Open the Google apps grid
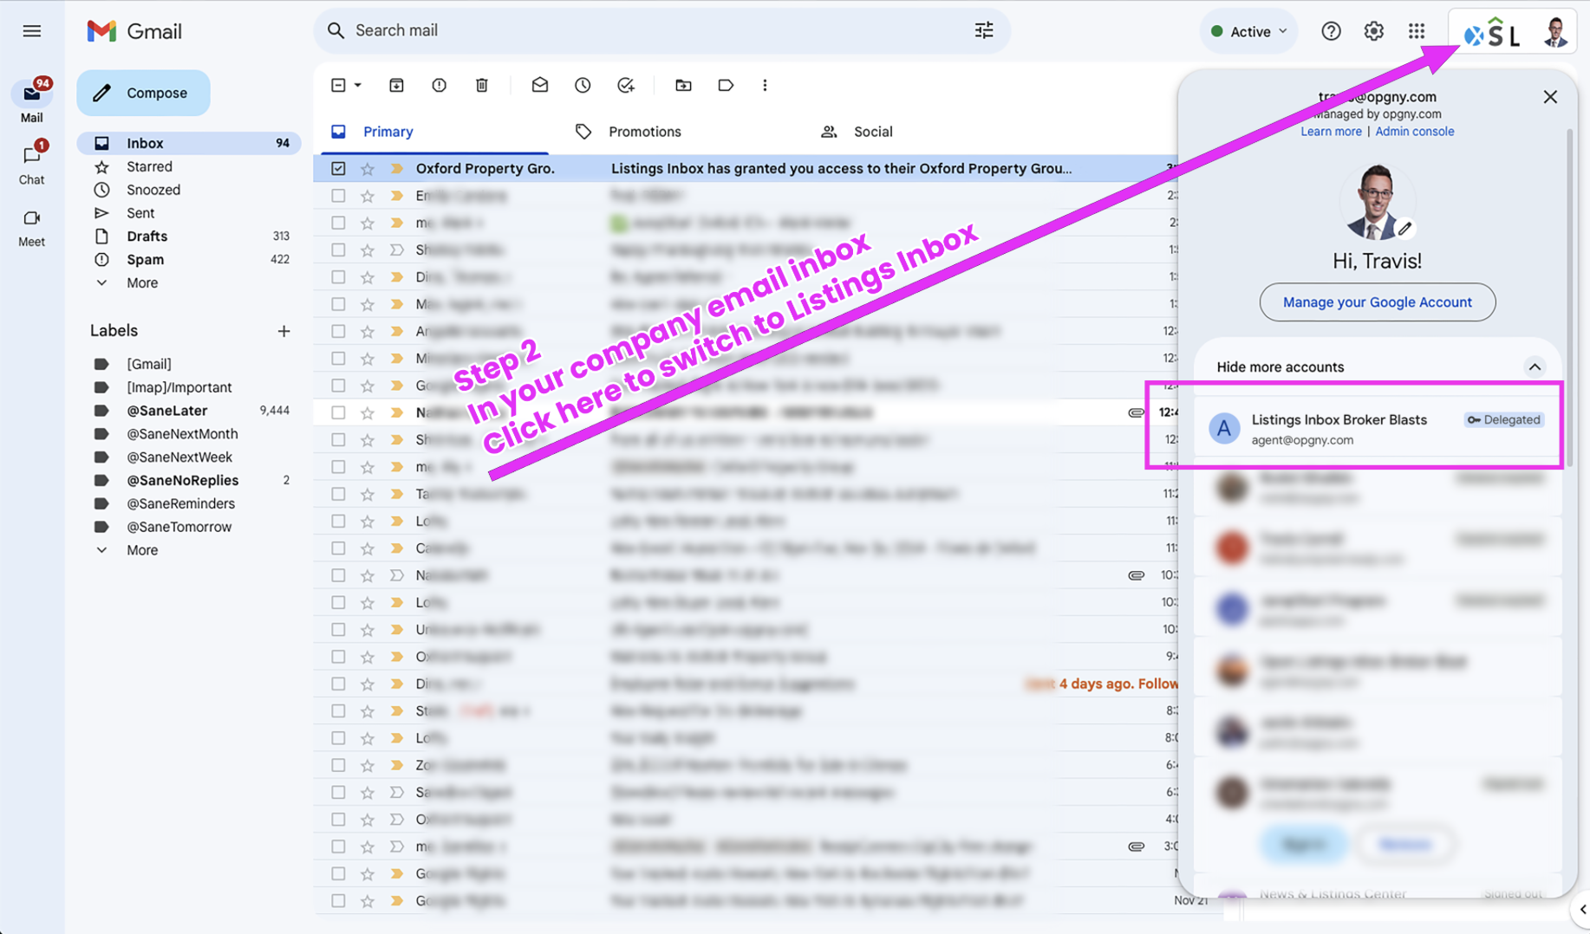The width and height of the screenshot is (1590, 934). click(x=1417, y=31)
